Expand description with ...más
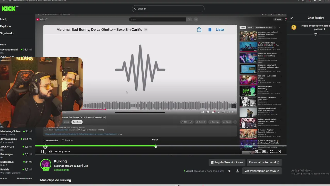The height and width of the screenshot is (186, 330). (120, 134)
